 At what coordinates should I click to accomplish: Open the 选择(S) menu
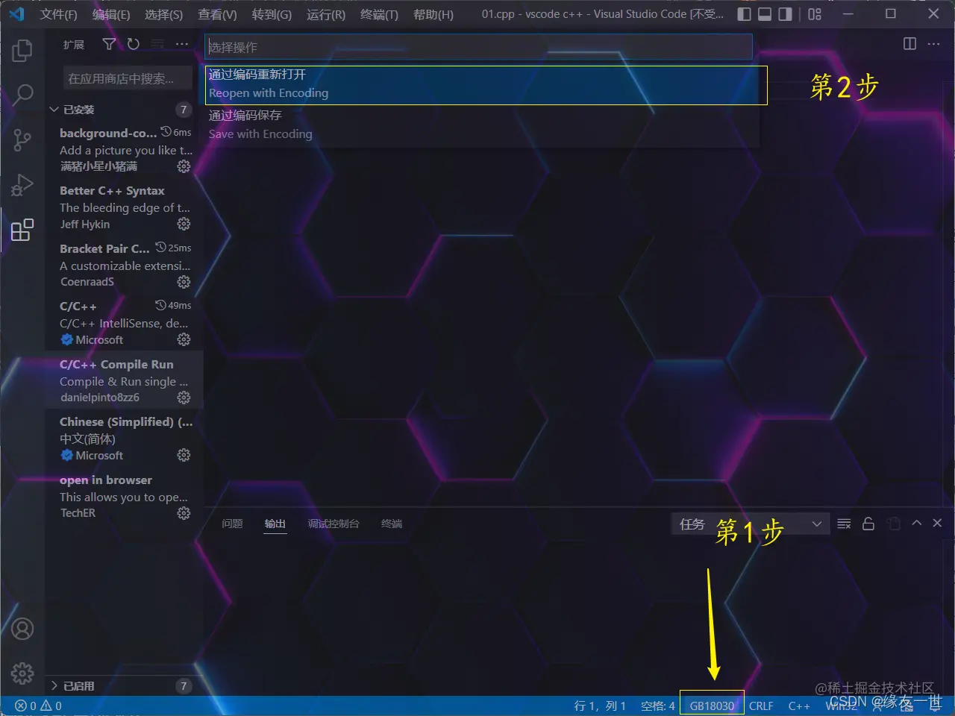(163, 14)
